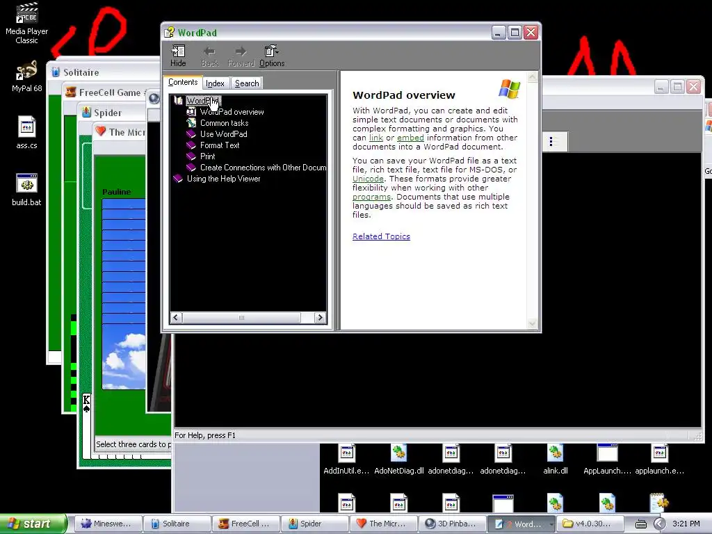Open the Unicode glossary link
The width and height of the screenshot is (712, 534).
(x=368, y=179)
